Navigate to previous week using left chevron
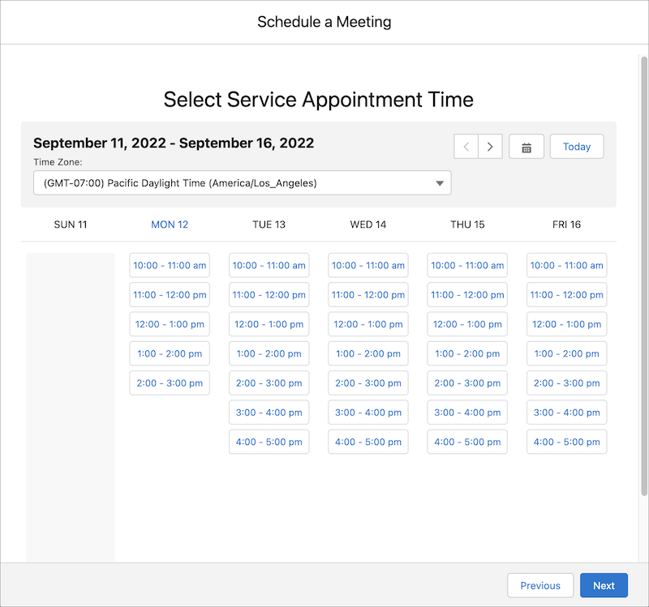The image size is (649, 607). [466, 147]
